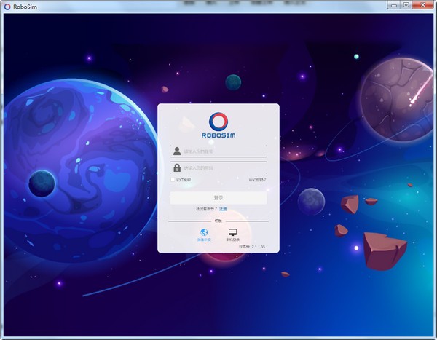Click the remember password label text
The width and height of the screenshot is (437, 340).
tap(184, 179)
